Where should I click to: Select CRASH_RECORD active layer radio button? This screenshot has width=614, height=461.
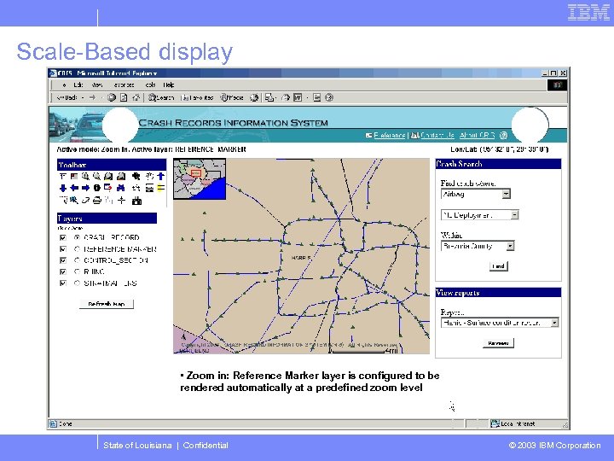pos(77,237)
